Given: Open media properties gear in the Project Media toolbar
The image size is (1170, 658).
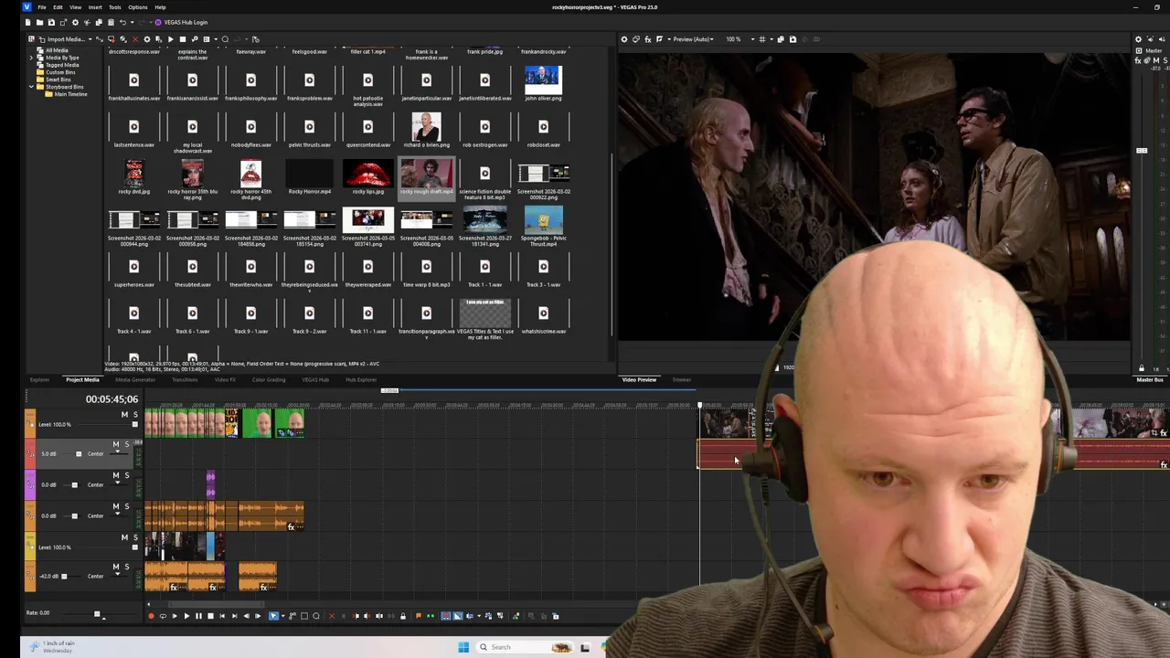Looking at the screenshot, I should tap(147, 39).
